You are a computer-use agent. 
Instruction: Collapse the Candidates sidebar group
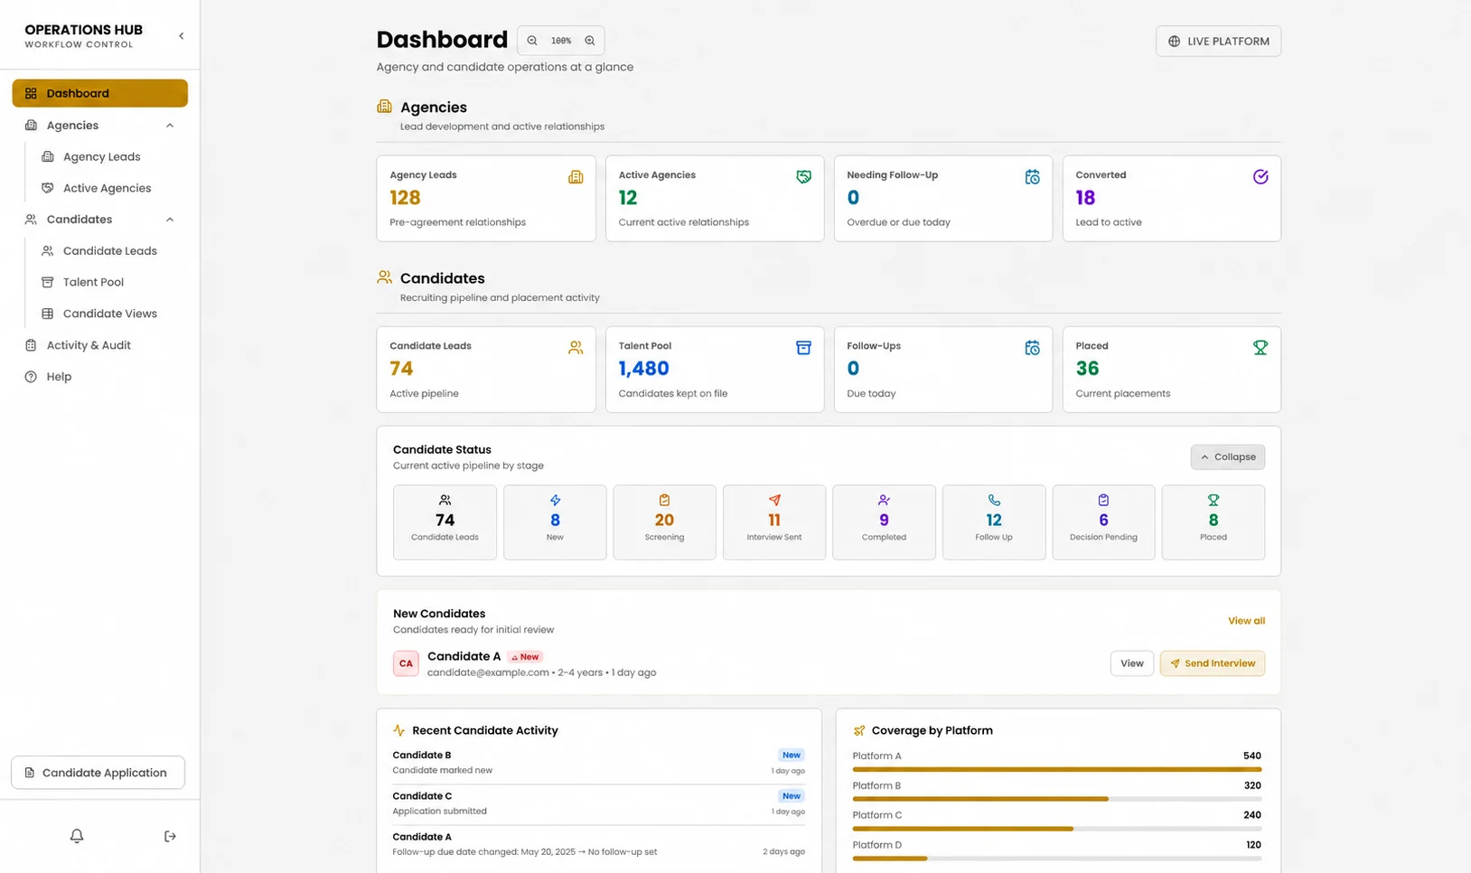click(170, 220)
